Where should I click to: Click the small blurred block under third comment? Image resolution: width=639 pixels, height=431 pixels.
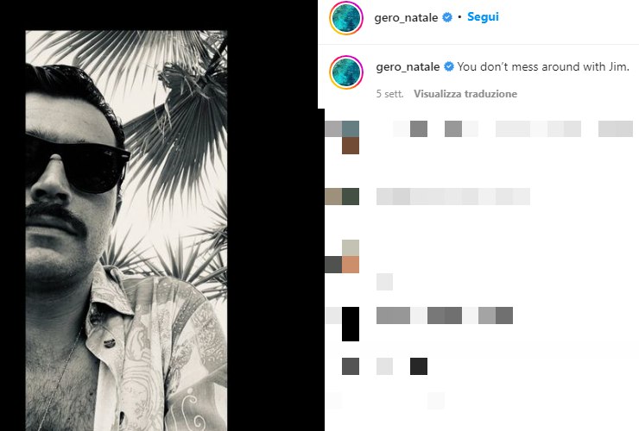tap(385, 282)
